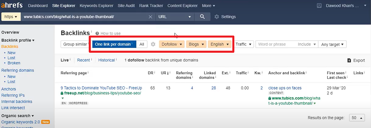Open the Blogs filter dropdown
This screenshot has width=371, height=128.
point(196,44)
